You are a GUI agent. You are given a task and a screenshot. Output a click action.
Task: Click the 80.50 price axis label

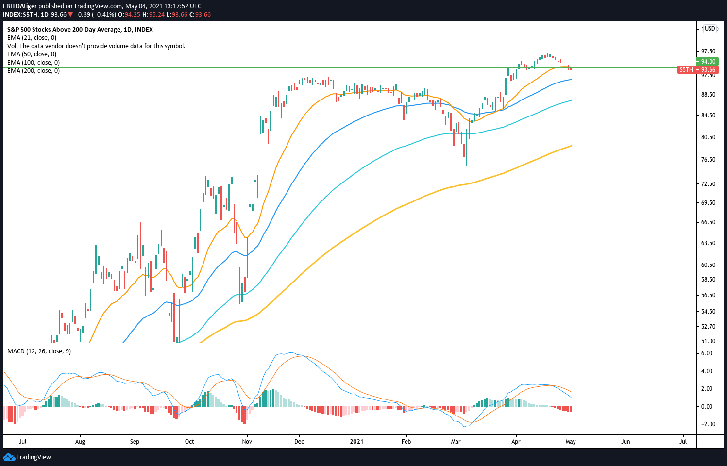point(708,137)
